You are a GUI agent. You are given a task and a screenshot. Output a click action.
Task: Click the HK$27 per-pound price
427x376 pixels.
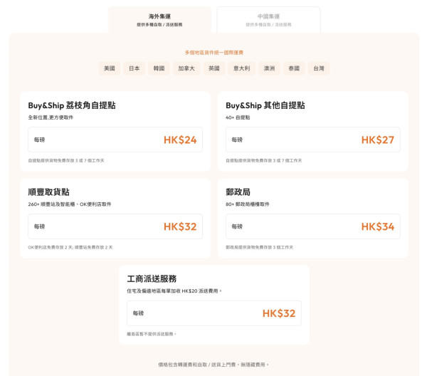[x=378, y=140]
